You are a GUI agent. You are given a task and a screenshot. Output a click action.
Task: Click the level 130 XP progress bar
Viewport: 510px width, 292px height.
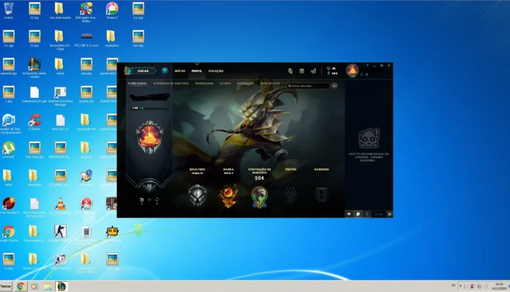tap(150, 108)
